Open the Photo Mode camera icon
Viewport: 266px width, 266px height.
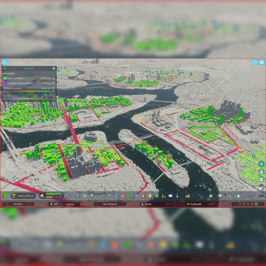click(x=261, y=196)
